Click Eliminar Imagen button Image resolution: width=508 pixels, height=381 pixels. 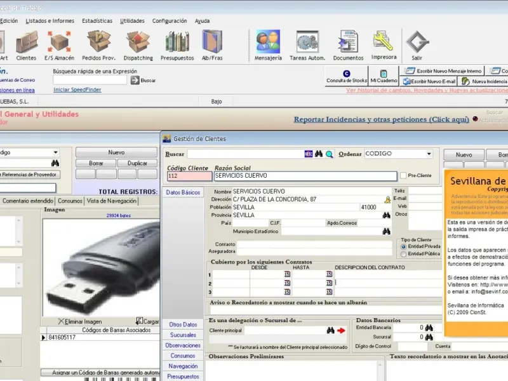tap(80, 321)
